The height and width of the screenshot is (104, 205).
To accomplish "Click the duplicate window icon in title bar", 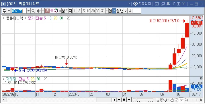I will [163, 4].
